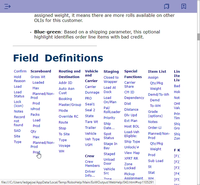
Task: Open the bookmarks list icon
Action: [167, 6]
